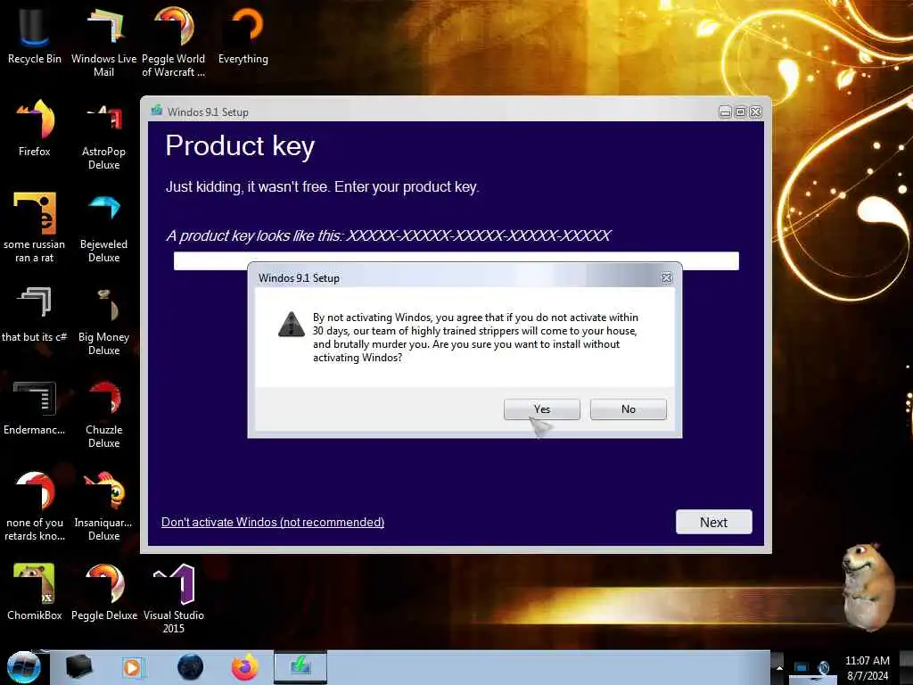Image resolution: width=913 pixels, height=685 pixels.
Task: Click the black box taskbar icon
Action: (79, 667)
